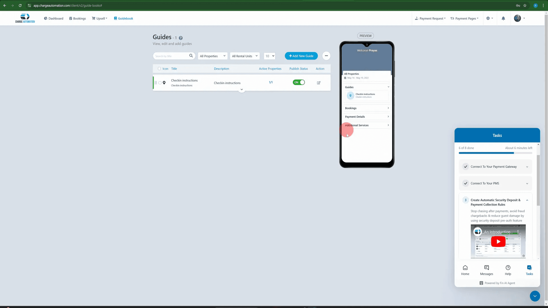The height and width of the screenshot is (308, 548).
Task: Grab the row drag handle icon
Action: (x=156, y=83)
